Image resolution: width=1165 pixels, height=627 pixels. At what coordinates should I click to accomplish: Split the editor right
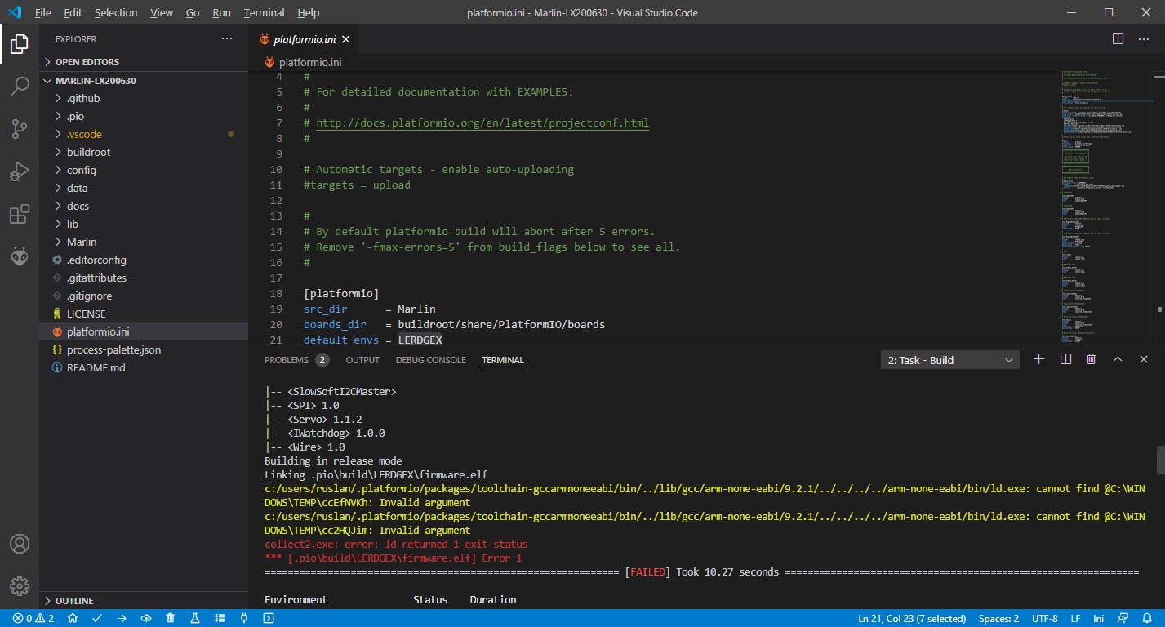pyautogui.click(x=1118, y=39)
